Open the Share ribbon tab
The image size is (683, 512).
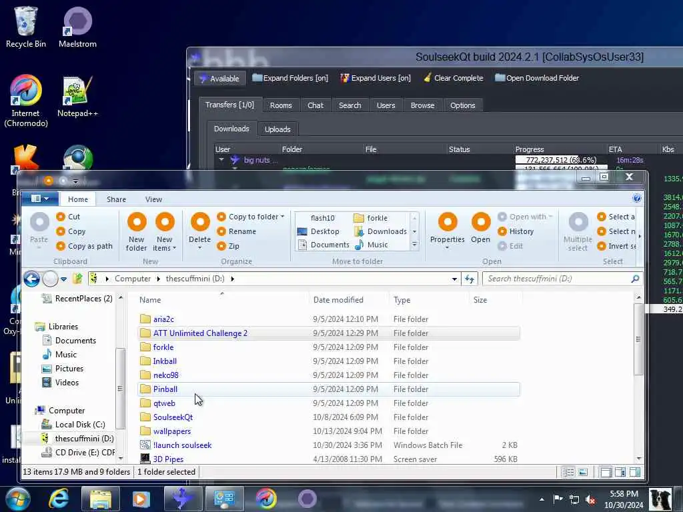(x=116, y=199)
